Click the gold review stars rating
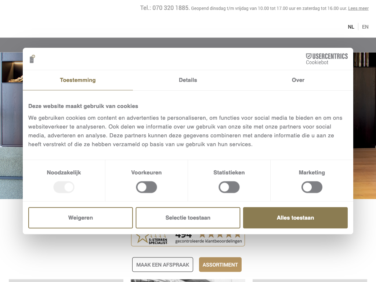The image size is (376, 282). (220, 235)
